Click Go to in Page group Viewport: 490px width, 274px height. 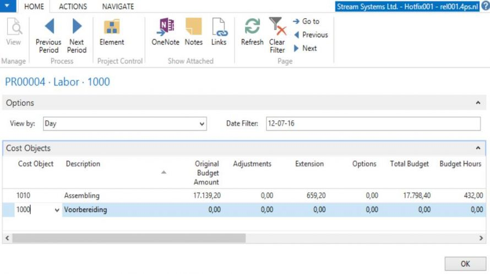(307, 21)
